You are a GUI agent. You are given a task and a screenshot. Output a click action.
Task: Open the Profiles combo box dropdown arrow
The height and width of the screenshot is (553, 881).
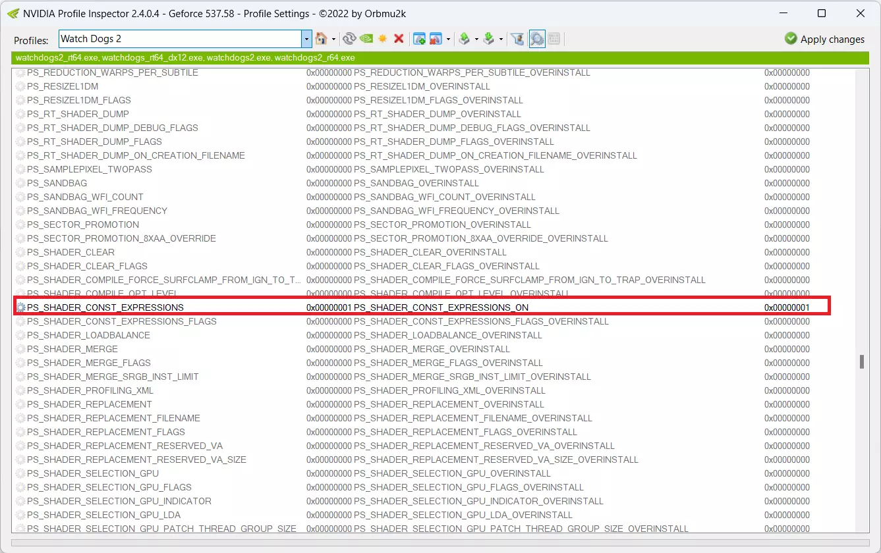306,39
